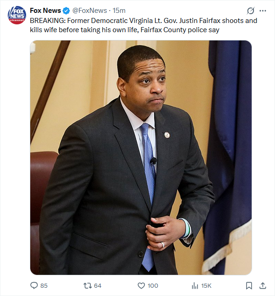Image resolution: width=275 pixels, height=296 pixels.
Task: Click the reply count of 85
Action: click(44, 285)
